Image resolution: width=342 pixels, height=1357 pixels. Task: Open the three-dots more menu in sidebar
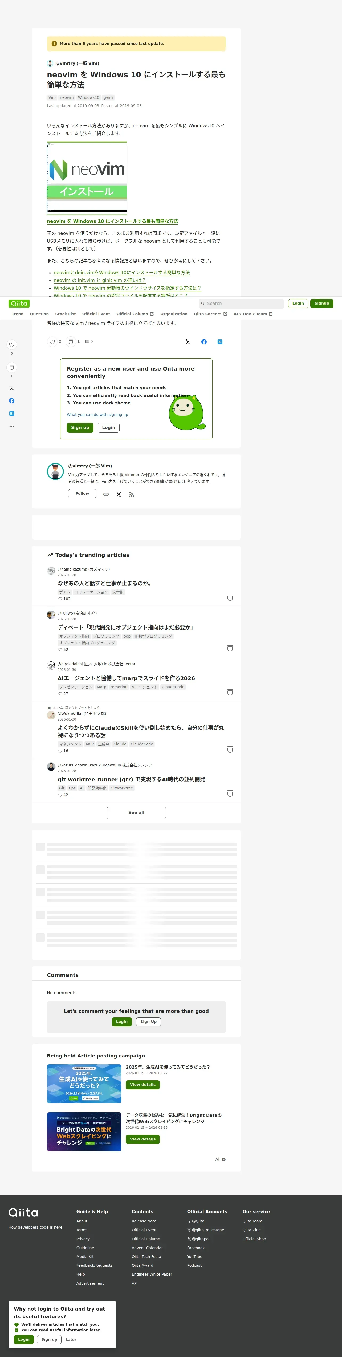point(11,426)
